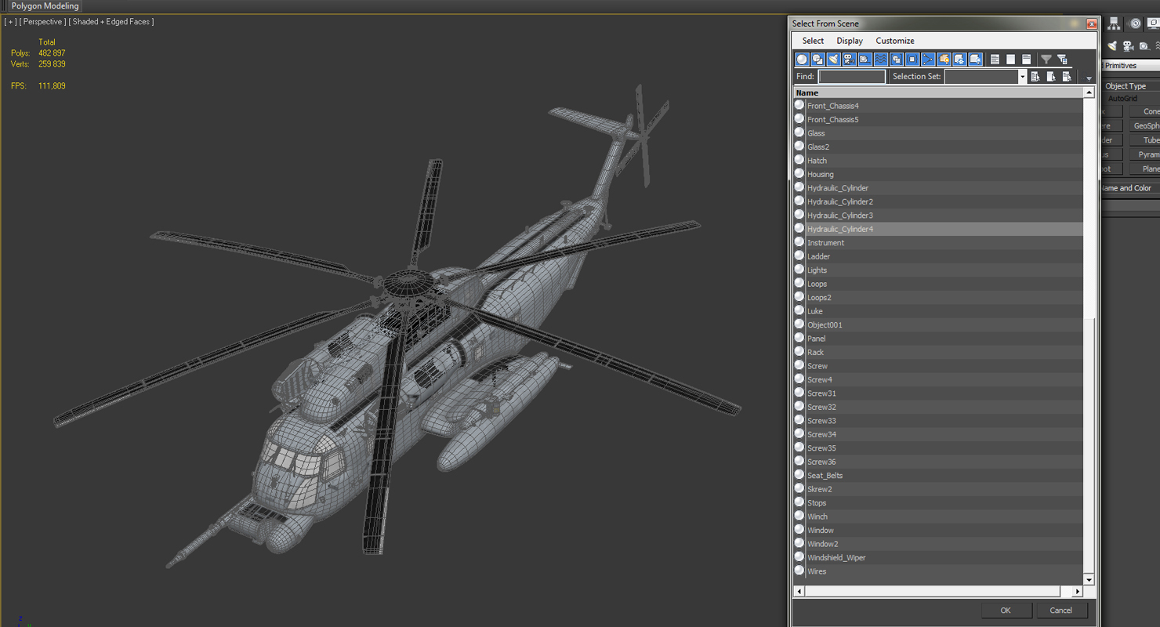The image size is (1160, 627).
Task: Select the Hydraulic_Cylinder4 row
Action: (938, 229)
